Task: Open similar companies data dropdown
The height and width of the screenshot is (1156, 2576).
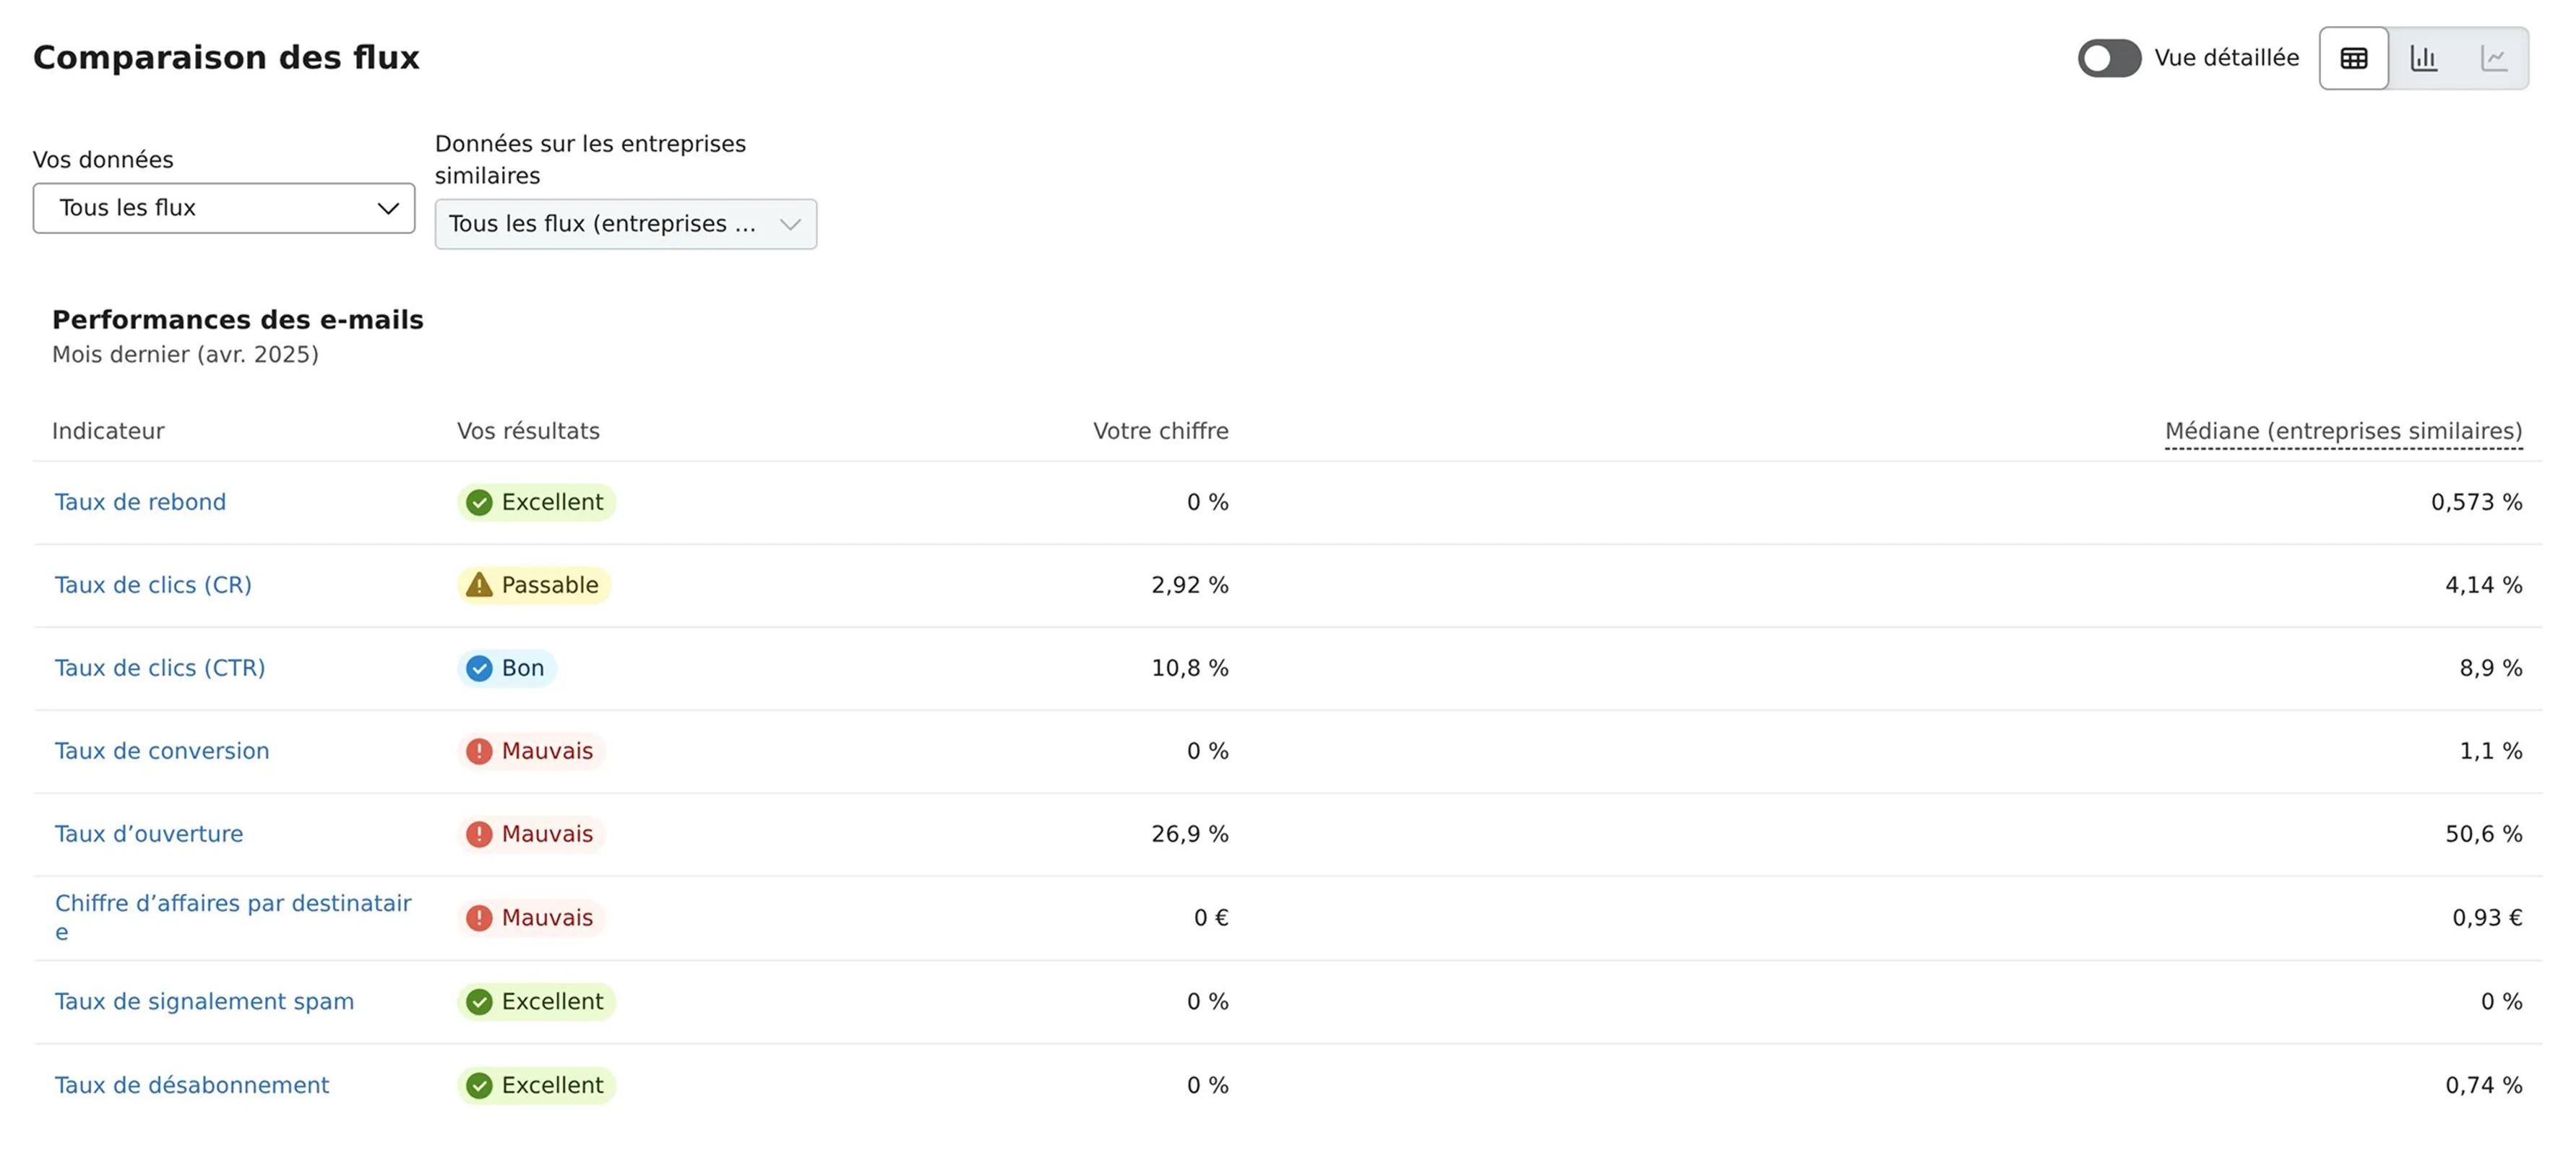Action: tap(625, 224)
